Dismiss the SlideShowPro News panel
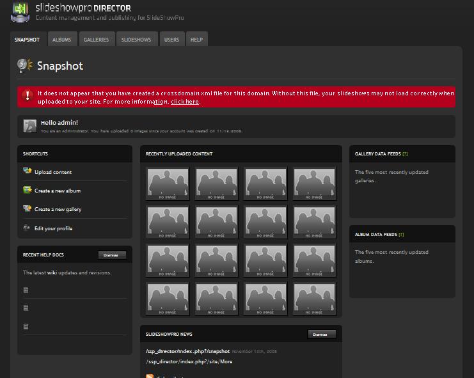This screenshot has width=474, height=378. point(322,334)
